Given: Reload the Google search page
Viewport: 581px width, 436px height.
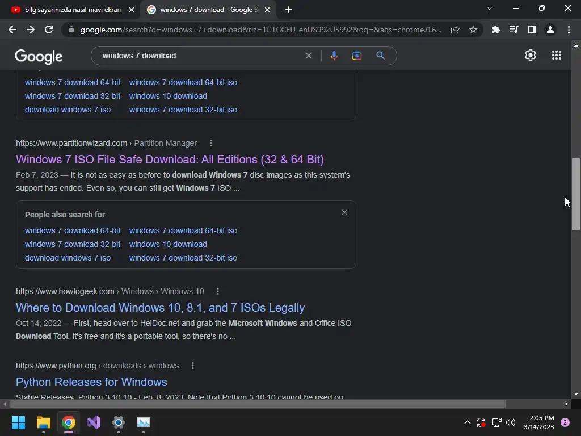Looking at the screenshot, I should tap(49, 30).
